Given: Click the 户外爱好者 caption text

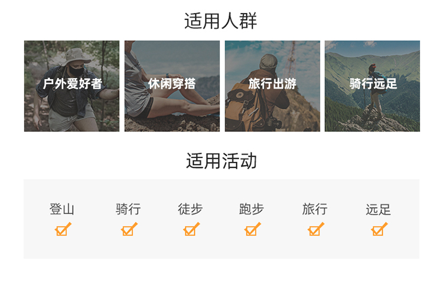Looking at the screenshot, I should 72,84.
